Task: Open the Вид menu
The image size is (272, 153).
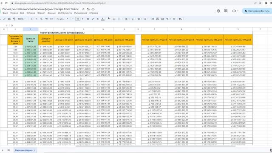Action: [x=22, y=13]
